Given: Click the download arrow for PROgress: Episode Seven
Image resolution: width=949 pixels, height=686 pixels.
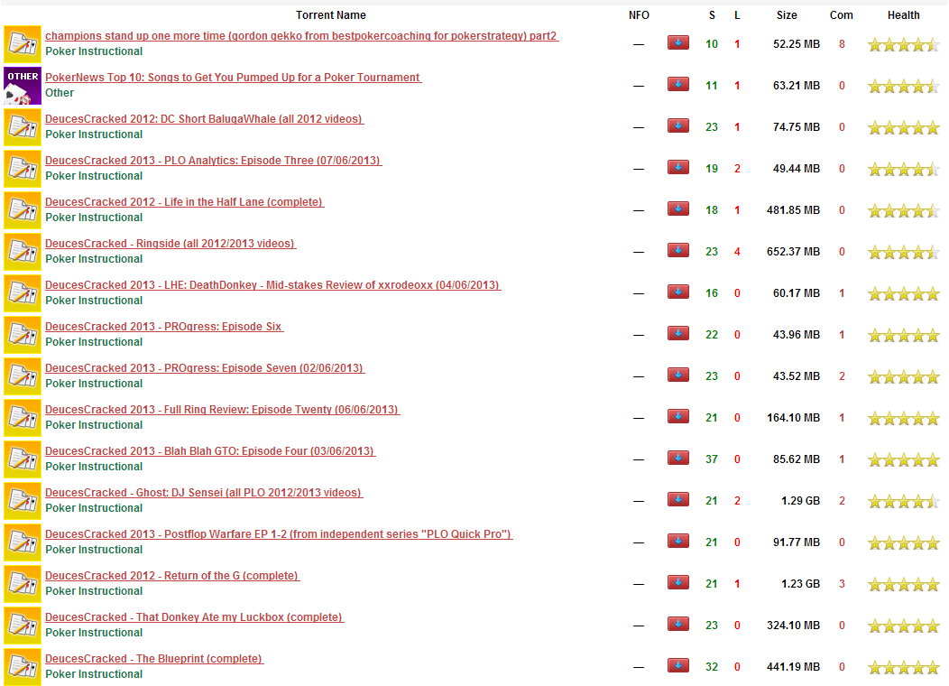Looking at the screenshot, I should pyautogui.click(x=677, y=375).
